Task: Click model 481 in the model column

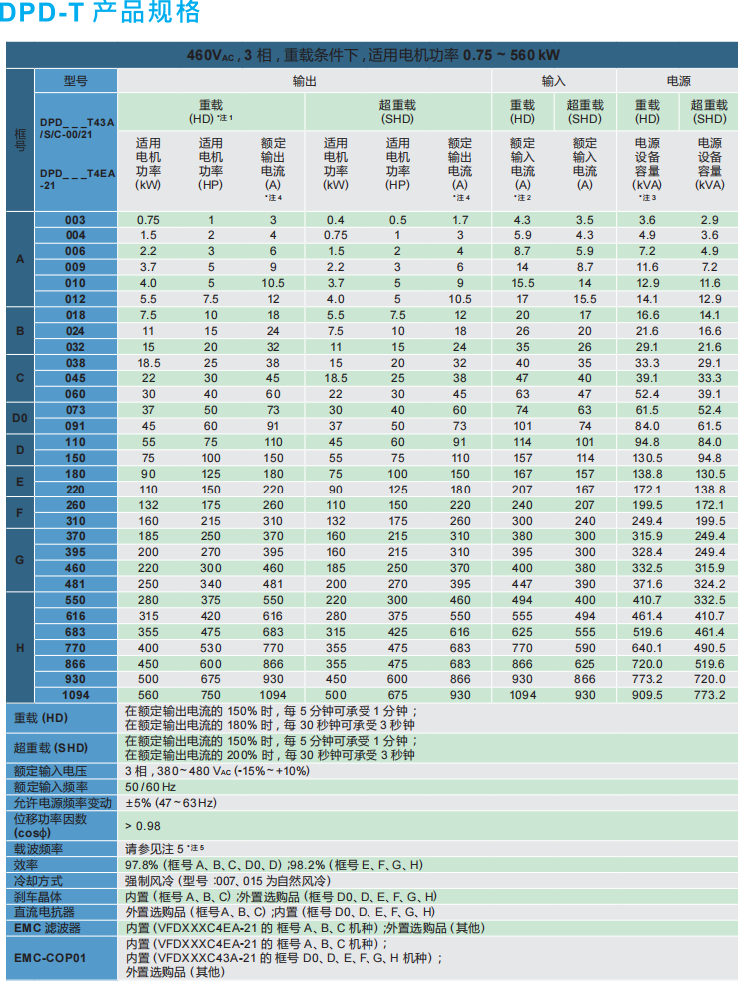Action: [76, 584]
